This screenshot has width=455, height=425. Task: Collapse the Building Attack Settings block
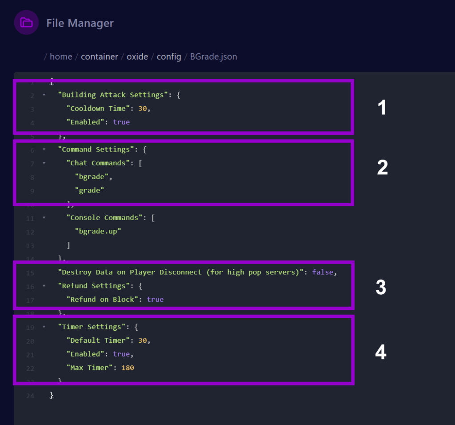click(44, 95)
